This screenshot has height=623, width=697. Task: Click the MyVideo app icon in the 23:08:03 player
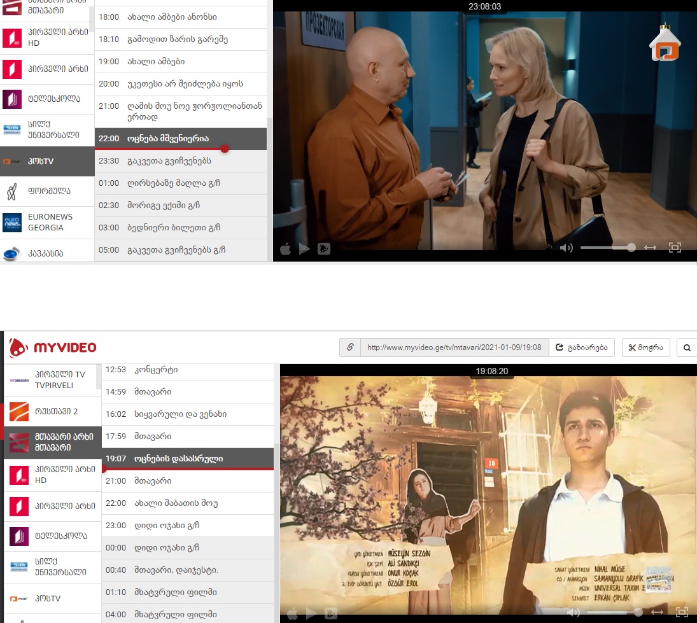coord(323,248)
